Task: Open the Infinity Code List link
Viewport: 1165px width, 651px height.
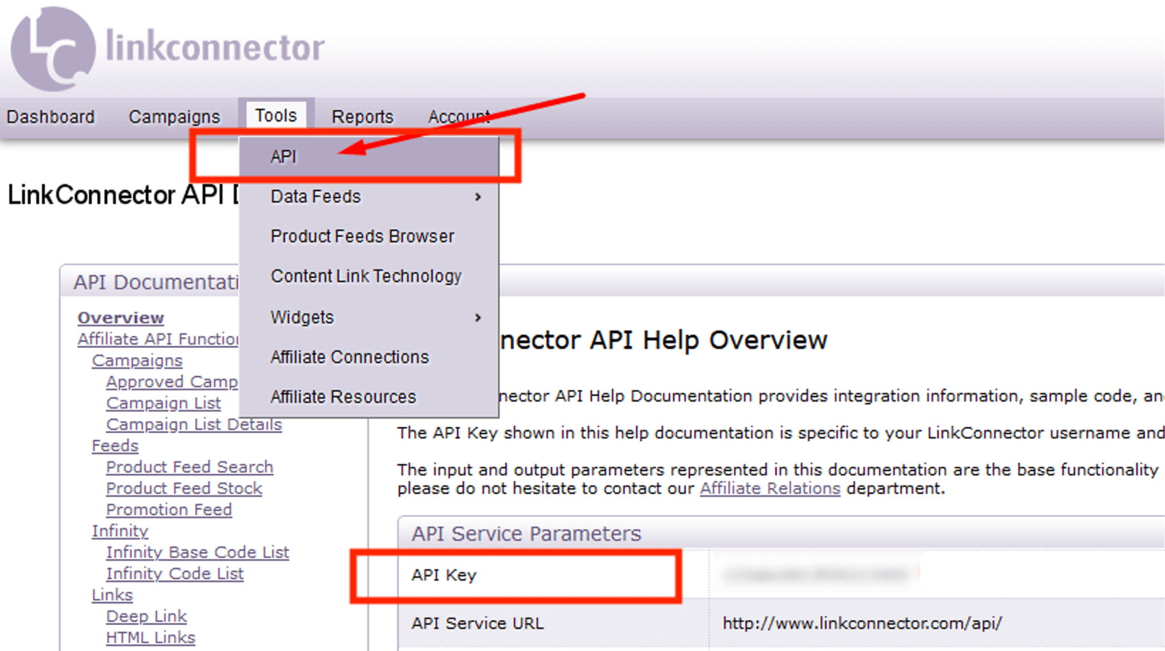Action: (175, 573)
